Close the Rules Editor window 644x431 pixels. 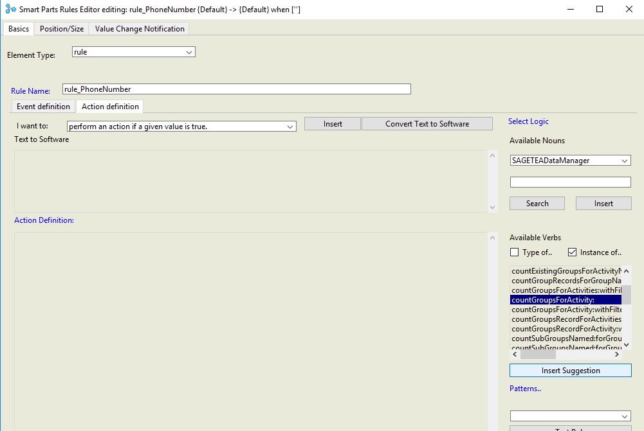click(629, 9)
